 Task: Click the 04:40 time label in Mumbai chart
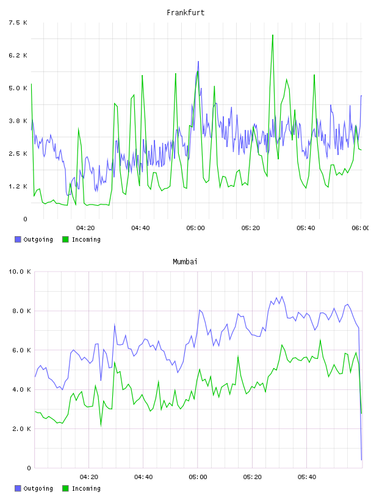[143, 477]
